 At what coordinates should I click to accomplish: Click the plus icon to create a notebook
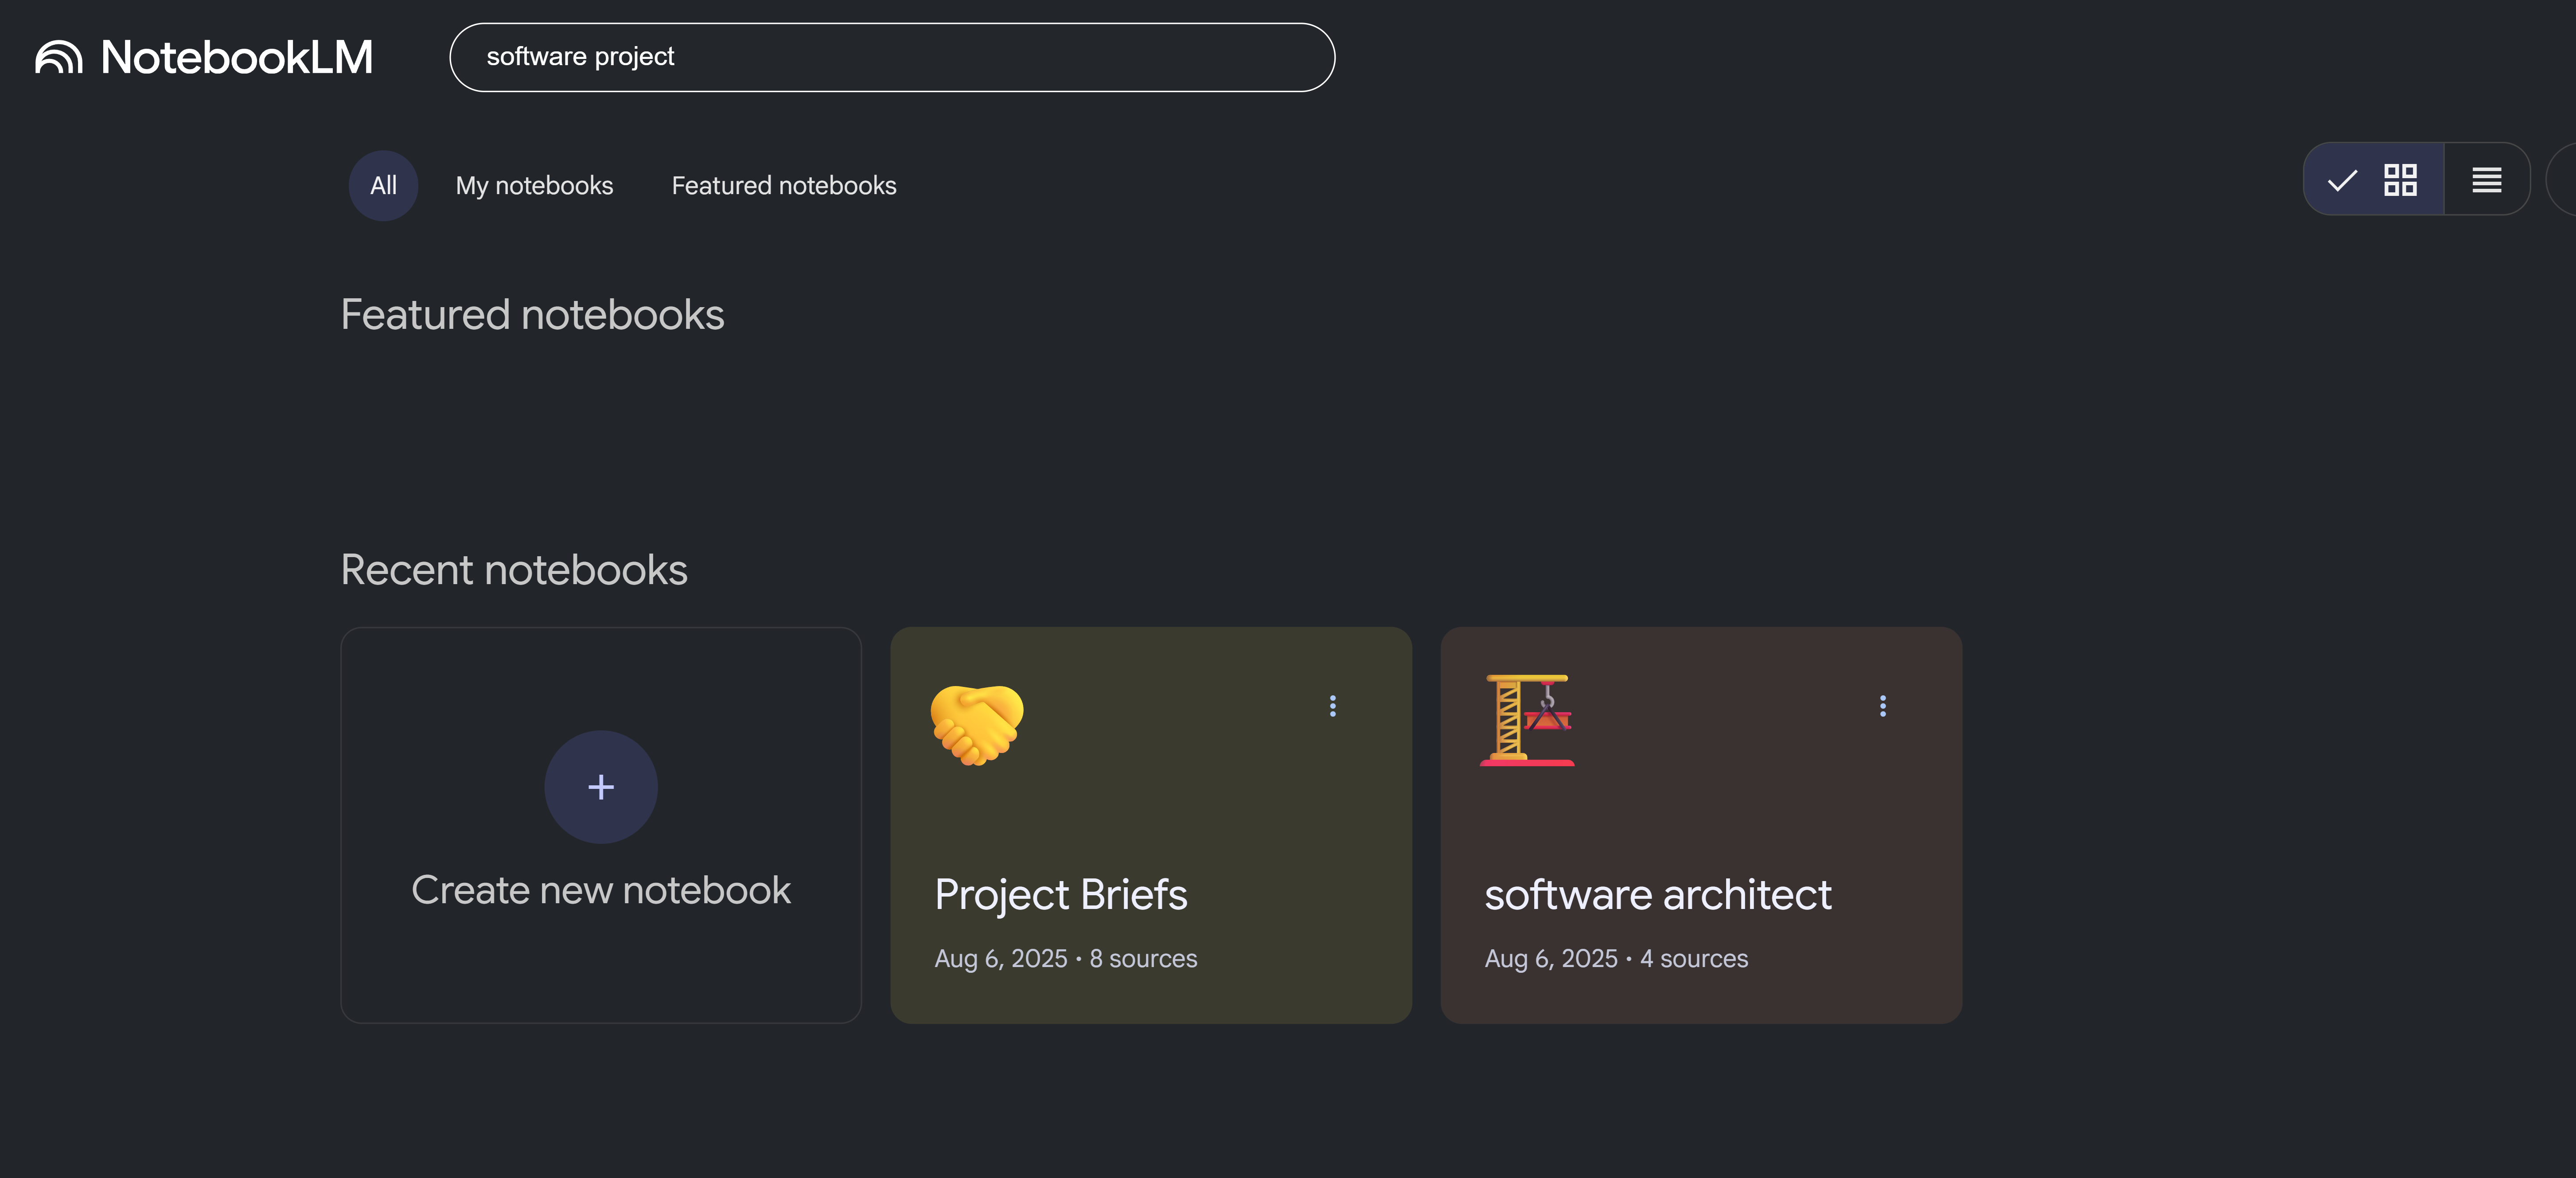[x=601, y=787]
